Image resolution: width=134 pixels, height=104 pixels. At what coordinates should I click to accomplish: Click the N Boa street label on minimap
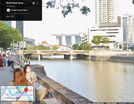[x=31, y=90]
